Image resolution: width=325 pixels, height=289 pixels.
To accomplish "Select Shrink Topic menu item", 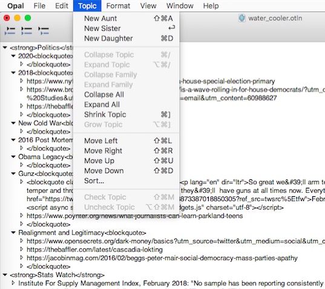I will (126, 115).
